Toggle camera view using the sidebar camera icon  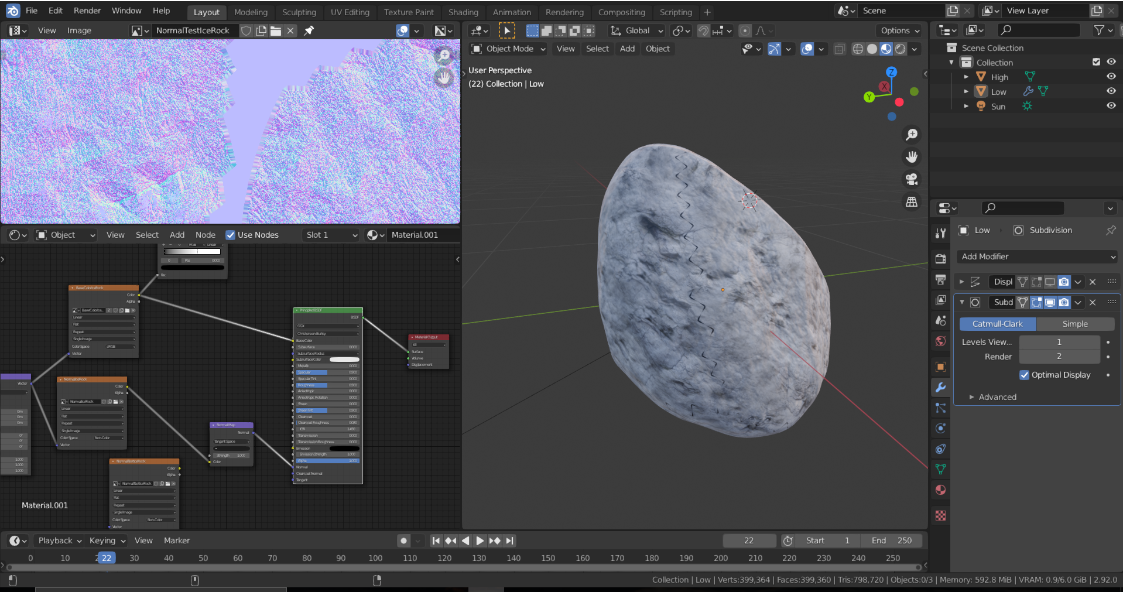pyautogui.click(x=911, y=179)
